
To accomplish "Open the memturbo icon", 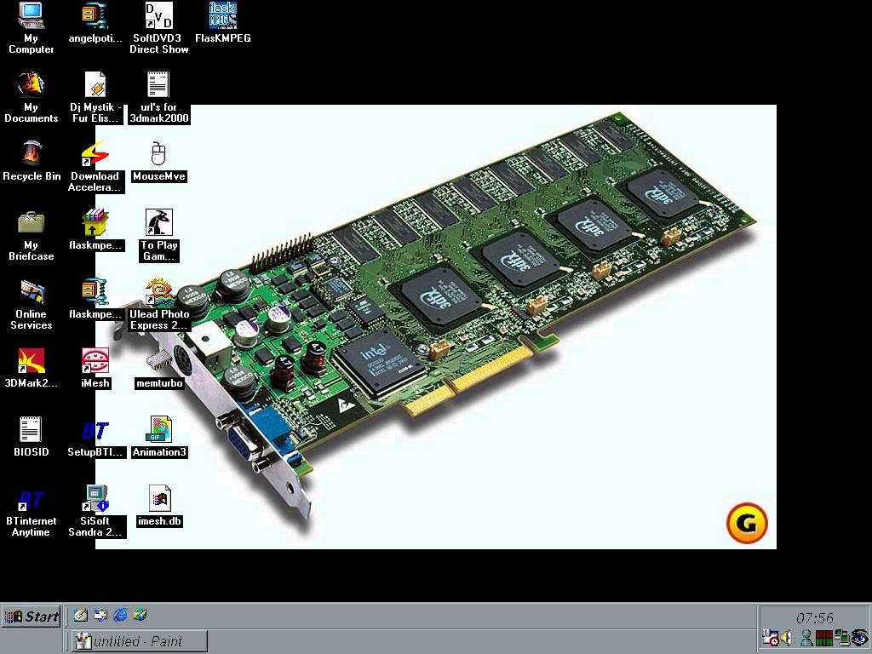I will point(158,361).
